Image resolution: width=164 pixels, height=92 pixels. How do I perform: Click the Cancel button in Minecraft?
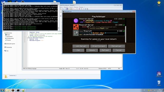click(119, 50)
